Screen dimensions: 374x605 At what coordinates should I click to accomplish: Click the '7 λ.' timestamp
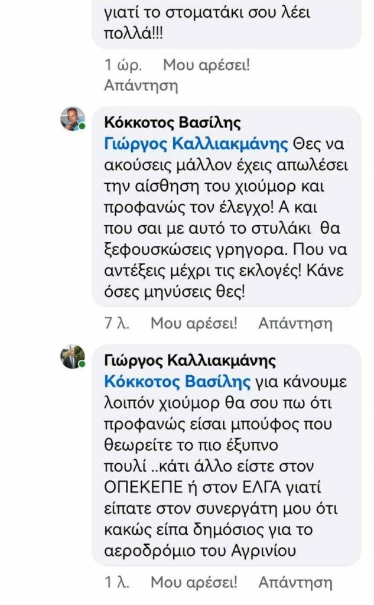click(x=116, y=323)
